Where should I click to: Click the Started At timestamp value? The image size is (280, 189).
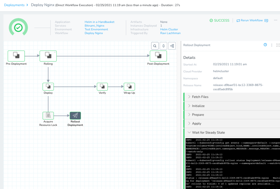(230, 64)
